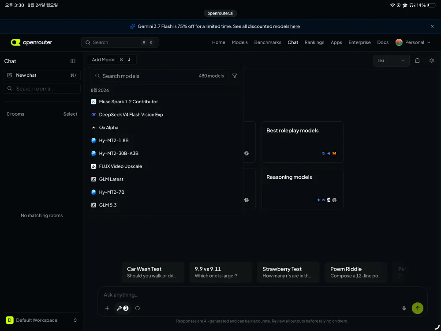Select DeepSeek V4 Flash Vision Exp
Screen dimensions: 441x331
[x=165, y=115]
